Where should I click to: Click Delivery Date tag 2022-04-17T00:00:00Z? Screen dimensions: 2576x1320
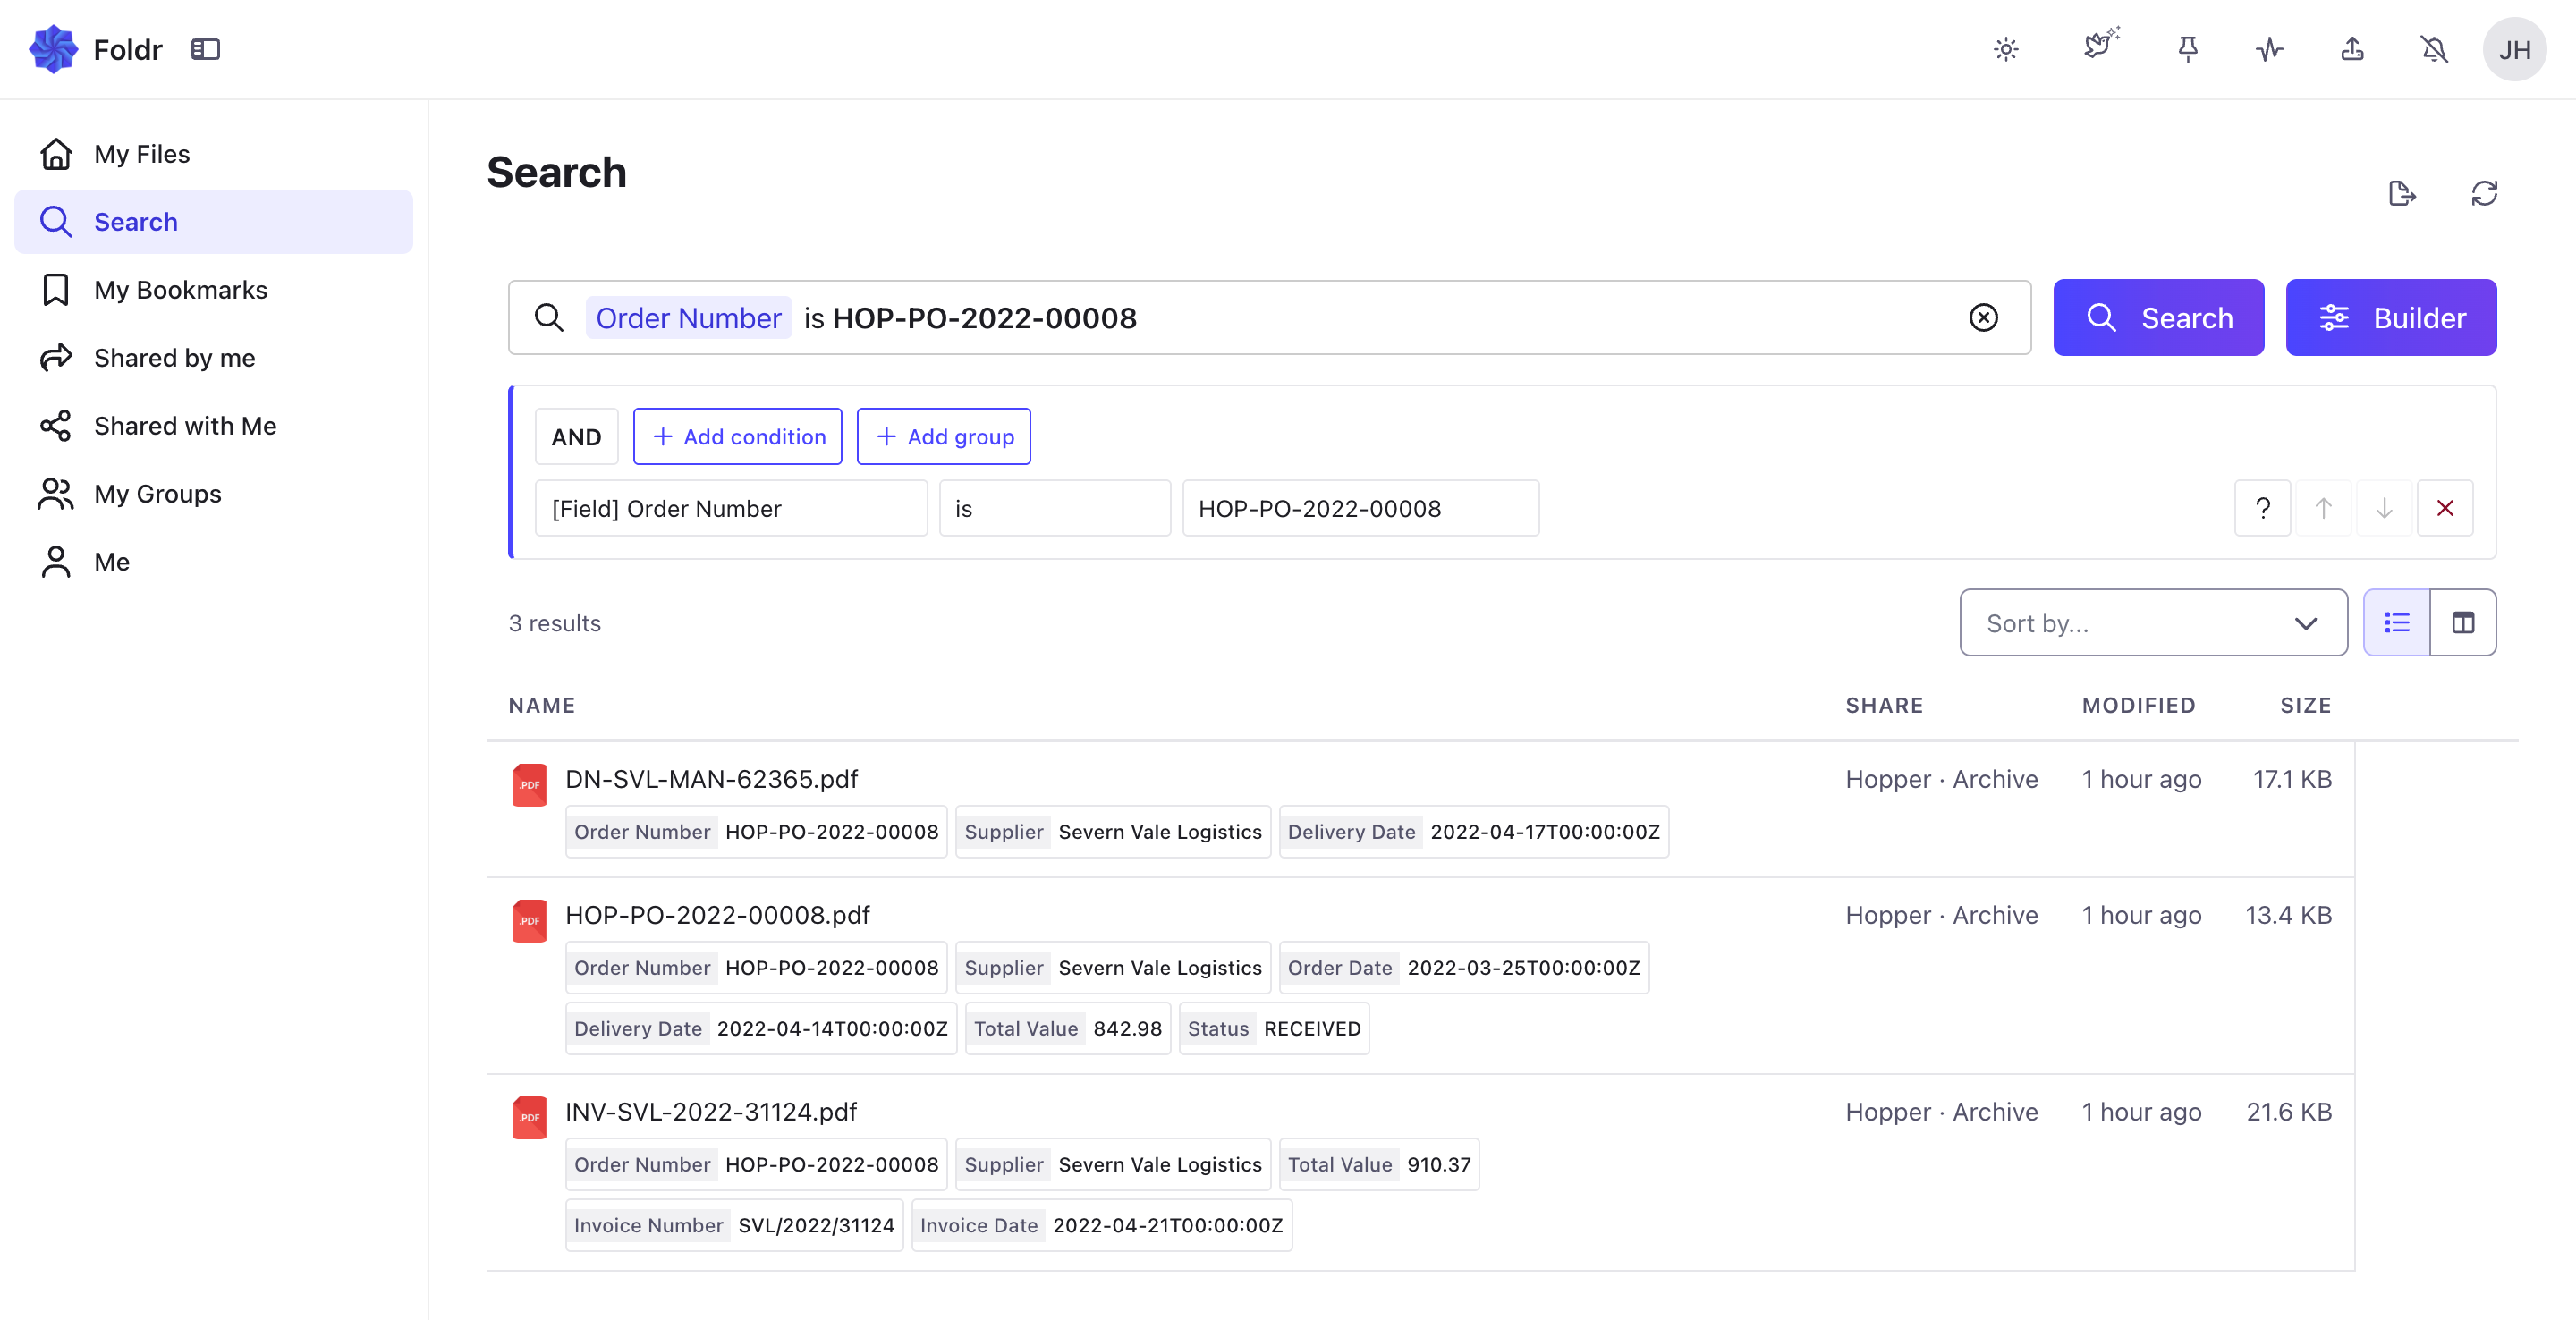(x=1473, y=831)
